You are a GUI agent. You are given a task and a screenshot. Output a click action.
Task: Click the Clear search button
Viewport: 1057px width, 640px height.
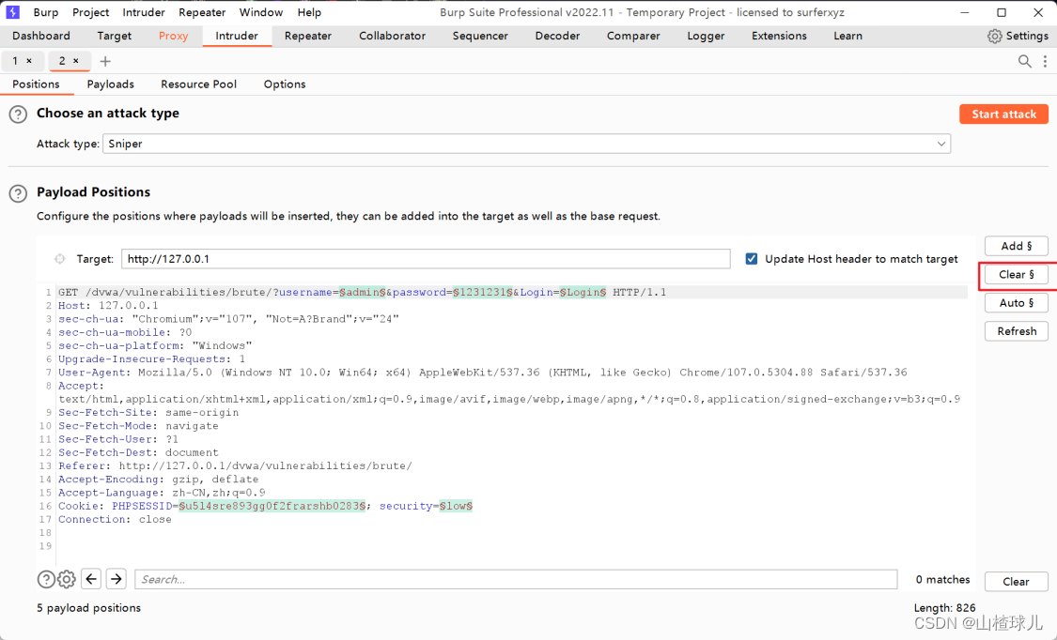pos(1016,582)
